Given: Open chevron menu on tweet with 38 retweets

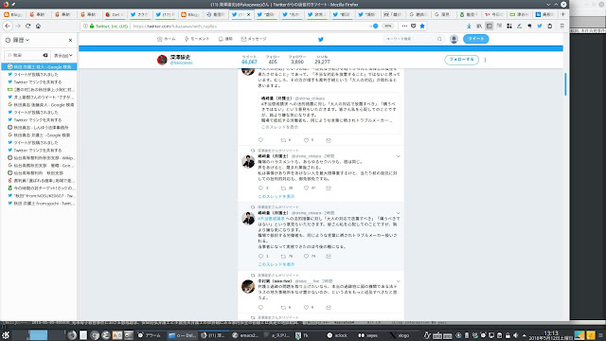Looking at the screenshot, I should (398, 156).
